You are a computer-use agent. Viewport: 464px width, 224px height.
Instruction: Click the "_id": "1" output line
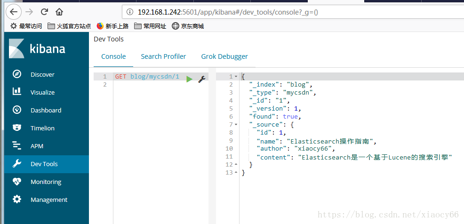pos(269,101)
